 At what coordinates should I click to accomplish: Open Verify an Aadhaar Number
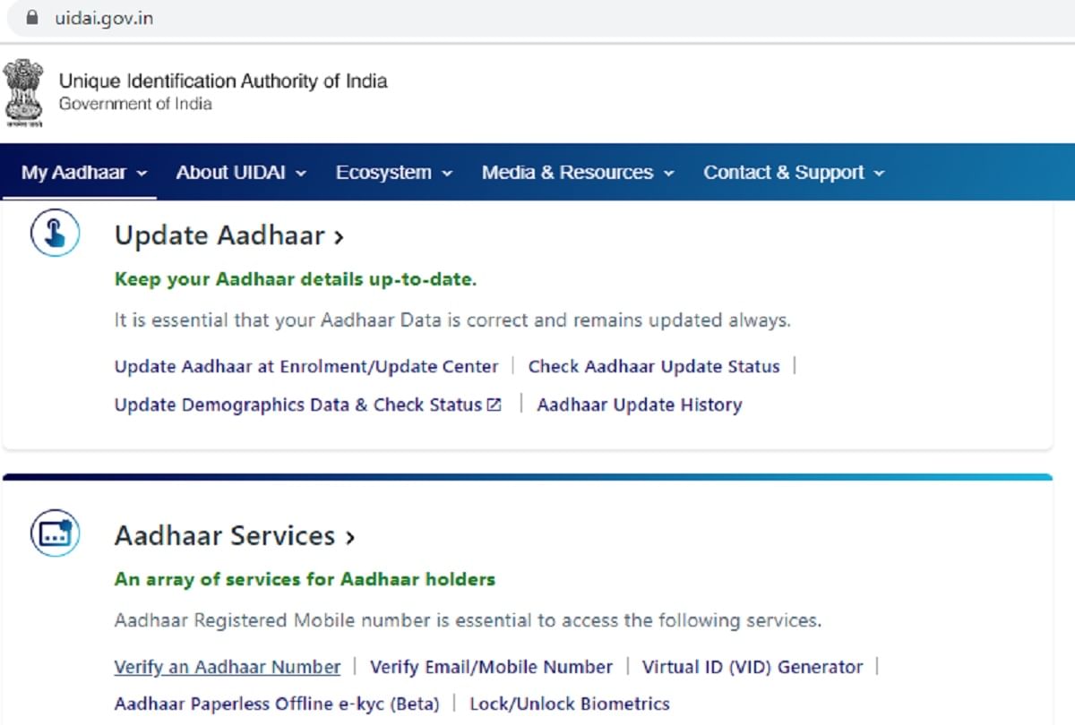(227, 666)
